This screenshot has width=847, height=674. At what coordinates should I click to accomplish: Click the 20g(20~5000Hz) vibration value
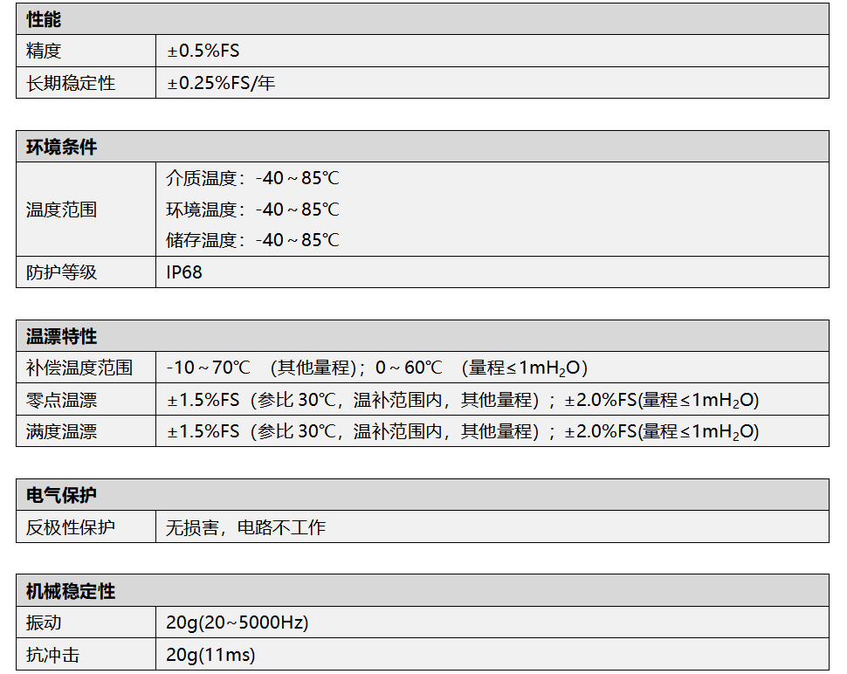(x=237, y=623)
